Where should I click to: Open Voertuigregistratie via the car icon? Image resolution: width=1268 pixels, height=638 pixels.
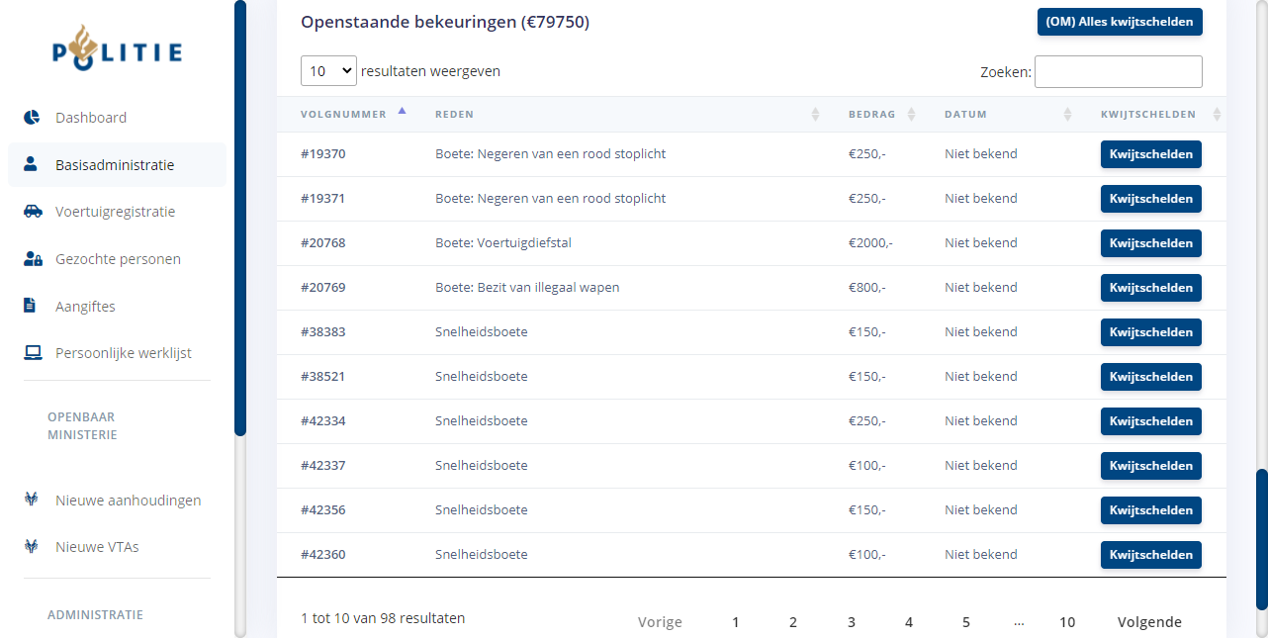33,212
